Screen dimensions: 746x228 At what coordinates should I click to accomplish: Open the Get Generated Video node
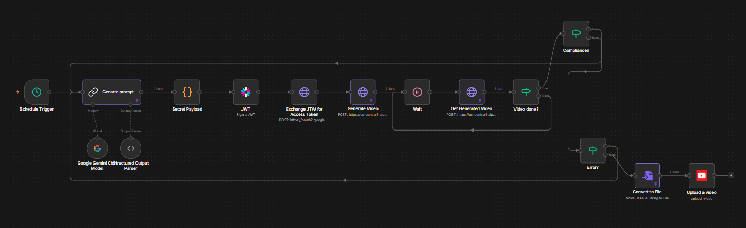[471, 92]
